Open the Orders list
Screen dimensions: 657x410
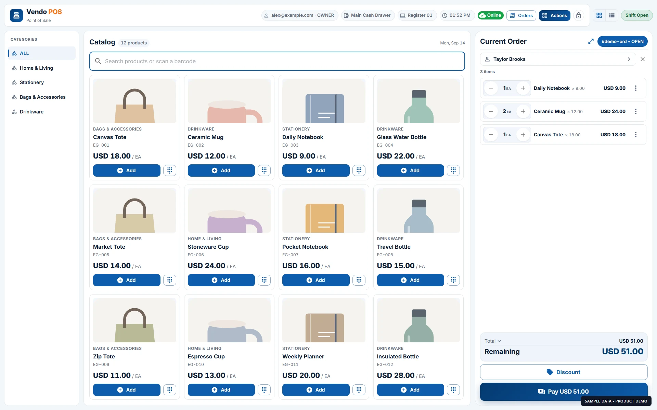pos(521,15)
